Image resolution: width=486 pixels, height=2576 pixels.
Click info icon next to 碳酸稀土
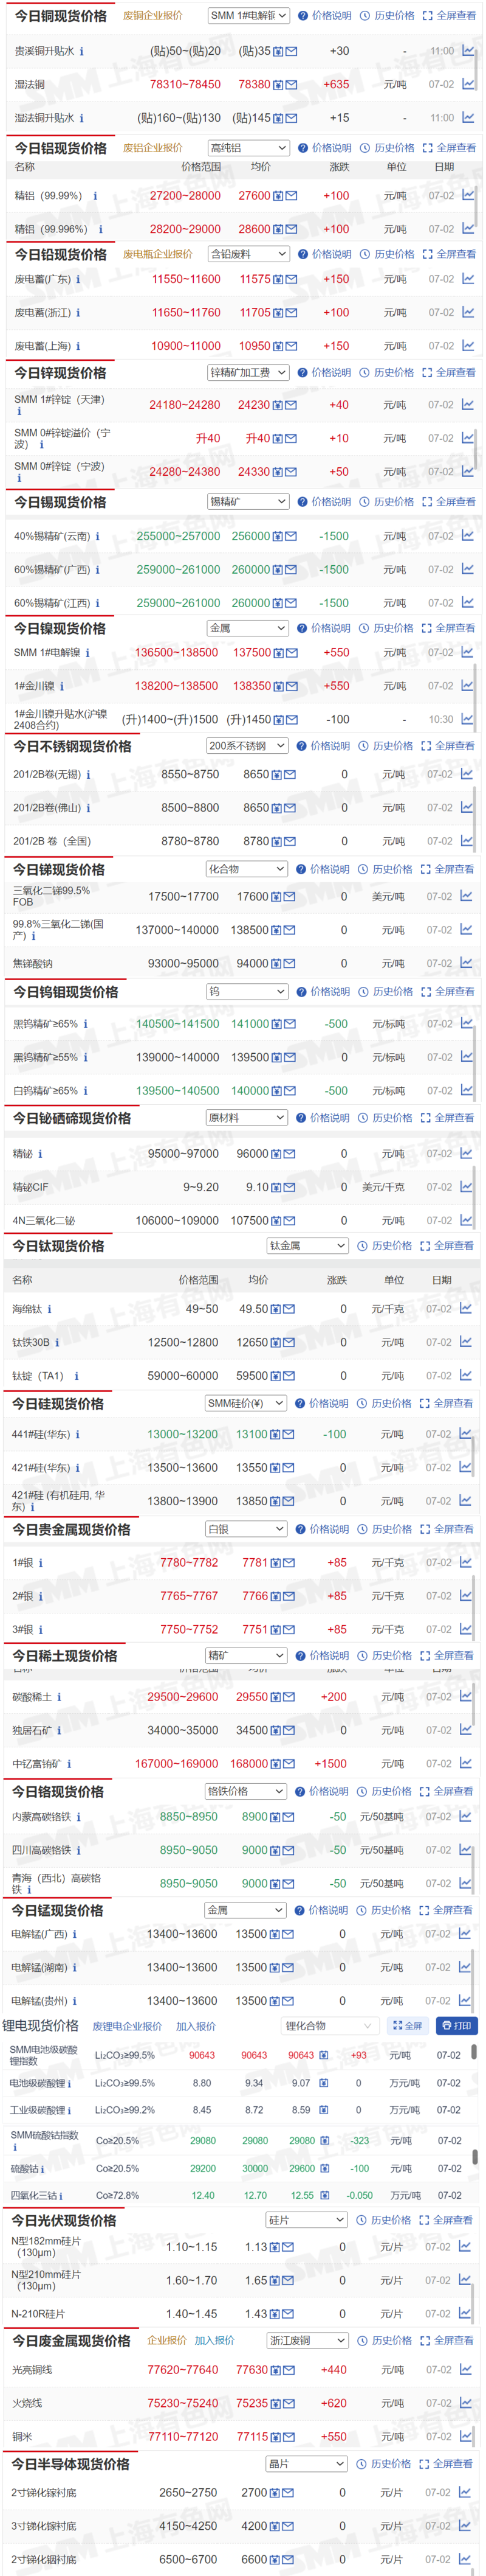click(59, 1697)
